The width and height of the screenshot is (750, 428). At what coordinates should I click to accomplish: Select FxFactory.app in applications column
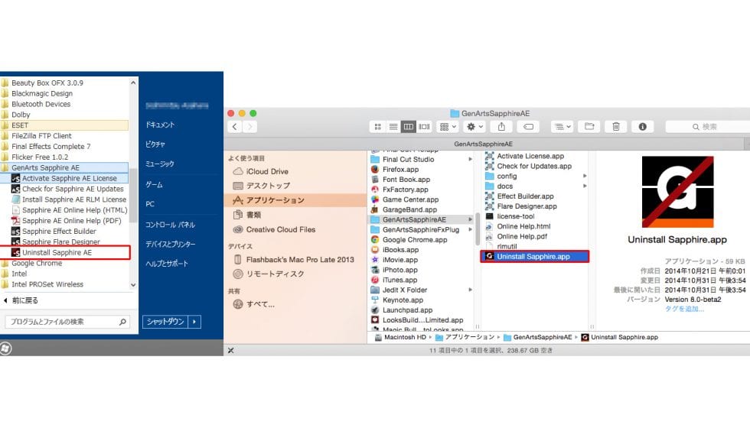pos(405,190)
